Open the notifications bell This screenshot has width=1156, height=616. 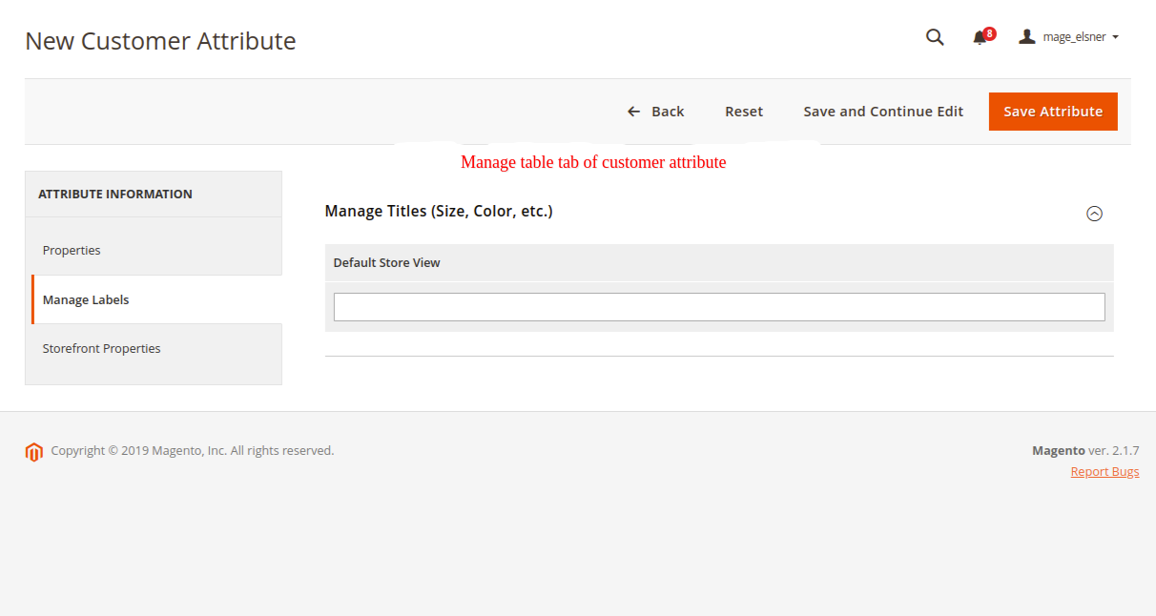pyautogui.click(x=980, y=38)
